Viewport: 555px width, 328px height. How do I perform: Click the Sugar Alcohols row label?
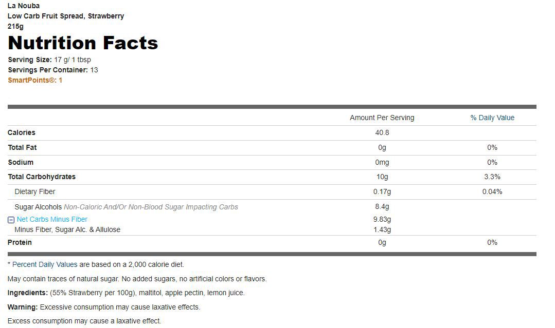pos(38,207)
